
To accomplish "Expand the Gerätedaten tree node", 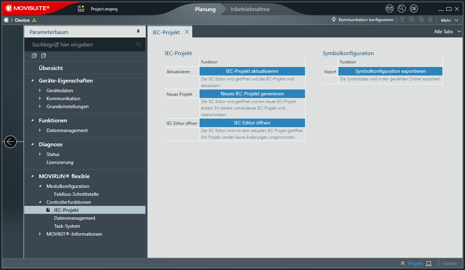I will [40, 90].
